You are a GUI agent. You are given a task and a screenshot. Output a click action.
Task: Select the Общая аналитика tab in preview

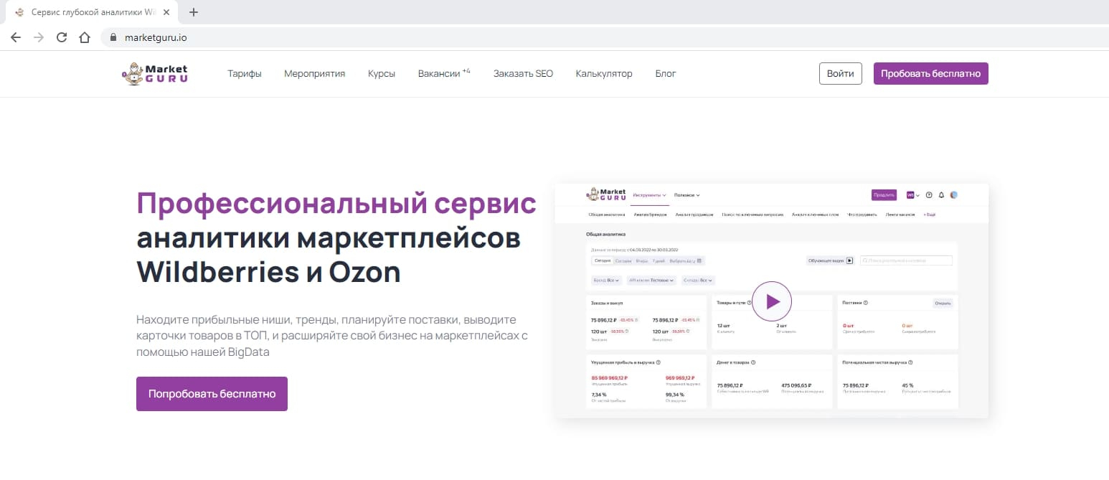(x=607, y=215)
